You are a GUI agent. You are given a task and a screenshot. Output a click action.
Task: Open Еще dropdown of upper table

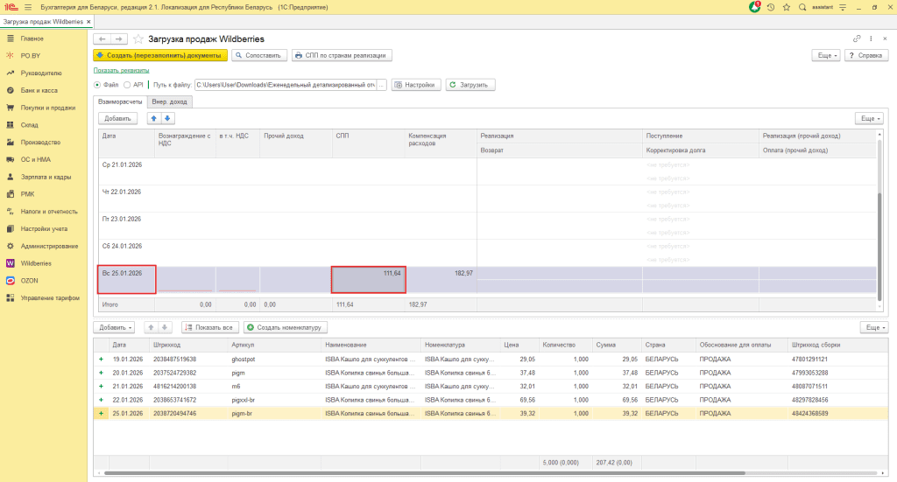[x=870, y=118]
